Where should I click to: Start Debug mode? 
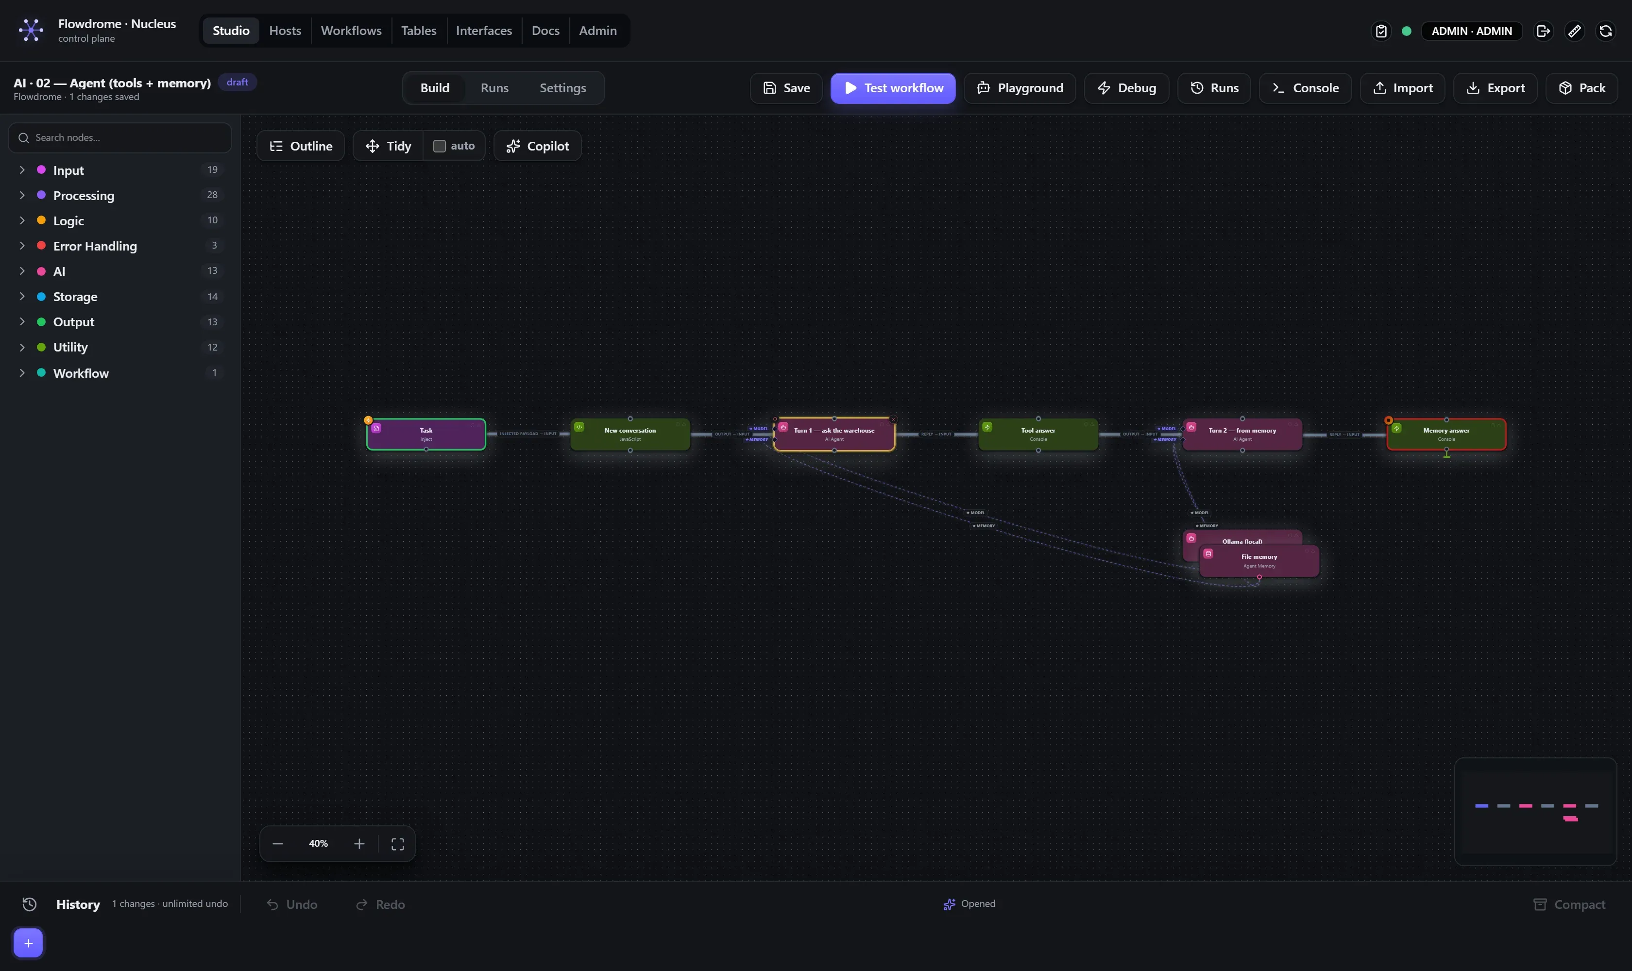pos(1126,88)
